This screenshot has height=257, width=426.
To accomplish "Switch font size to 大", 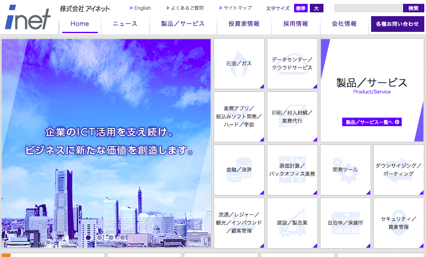I will (x=316, y=8).
